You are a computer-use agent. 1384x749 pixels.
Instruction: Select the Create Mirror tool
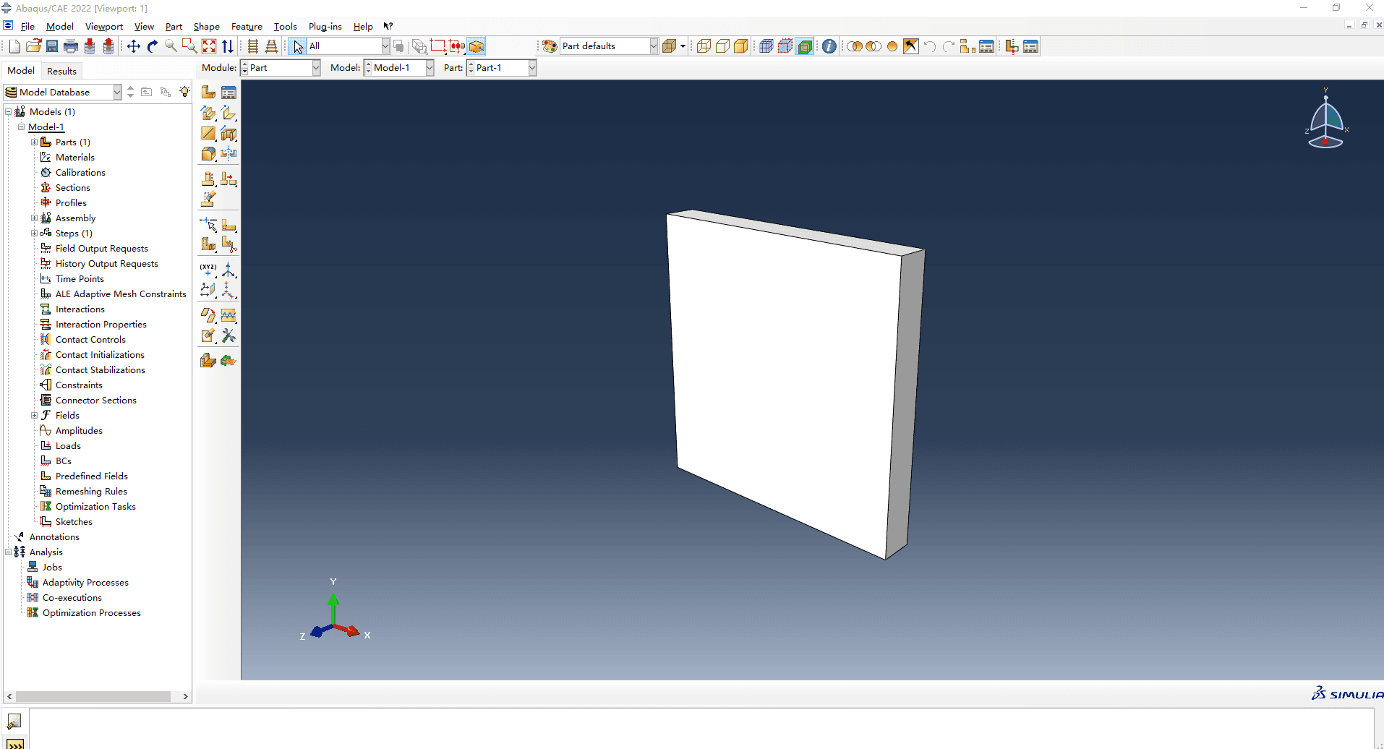pos(228,153)
